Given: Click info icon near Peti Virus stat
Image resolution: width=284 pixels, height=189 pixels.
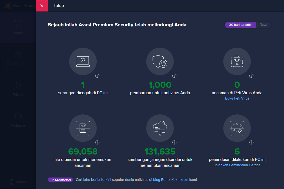Looking at the screenshot, I should pos(251,76).
